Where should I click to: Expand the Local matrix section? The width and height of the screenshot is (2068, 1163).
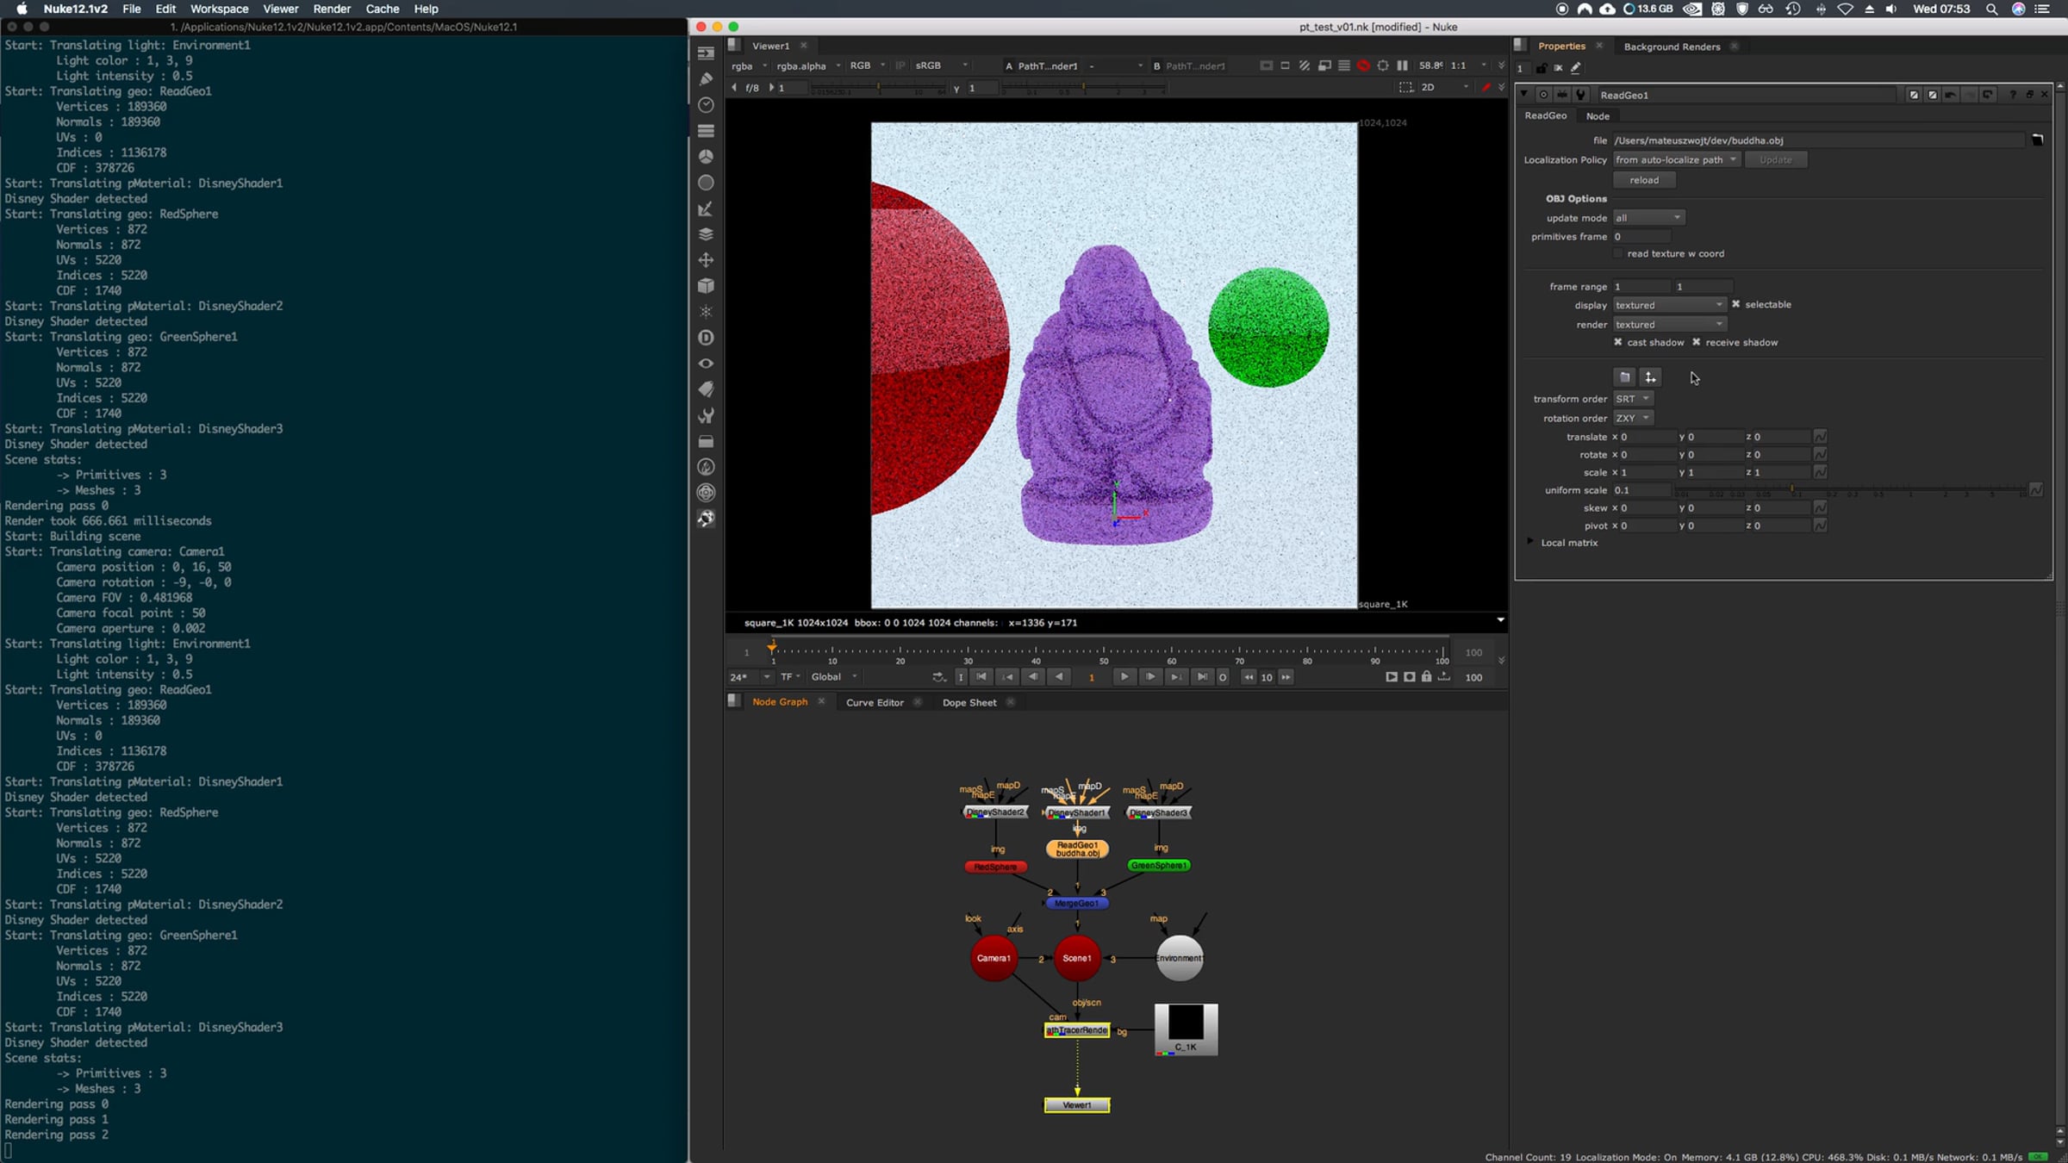click(x=1530, y=542)
